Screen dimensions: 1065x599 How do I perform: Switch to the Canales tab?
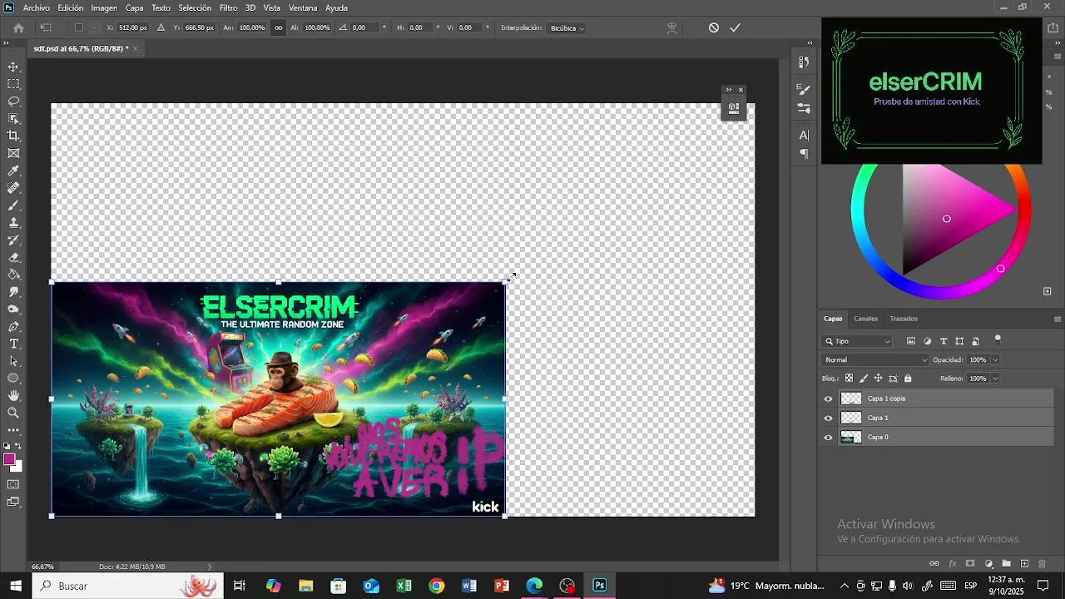click(x=865, y=319)
